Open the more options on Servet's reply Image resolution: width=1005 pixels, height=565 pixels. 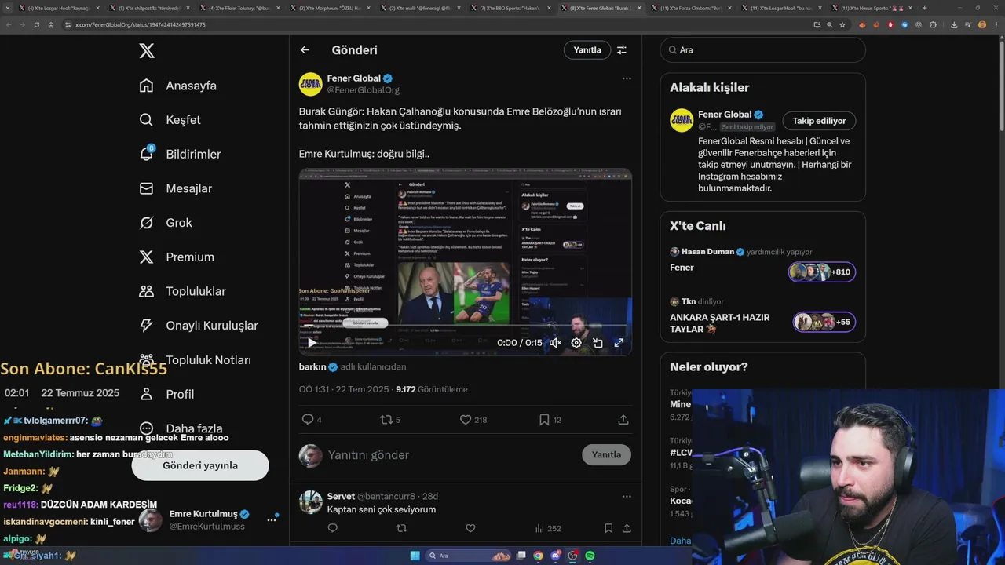(x=627, y=496)
